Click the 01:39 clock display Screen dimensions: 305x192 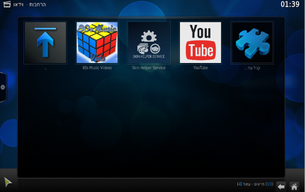pyautogui.click(x=290, y=4)
